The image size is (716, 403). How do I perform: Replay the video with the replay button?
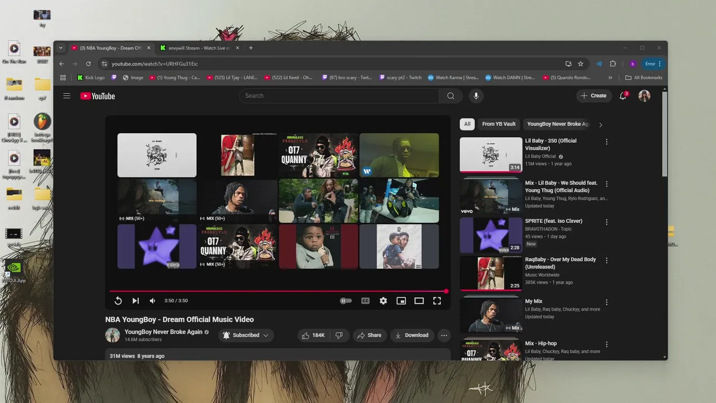(118, 301)
